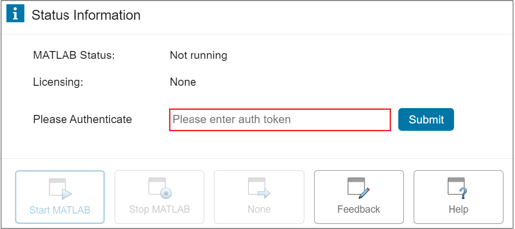Click the window-with-arrow icon above the None button label

pyautogui.click(x=259, y=188)
